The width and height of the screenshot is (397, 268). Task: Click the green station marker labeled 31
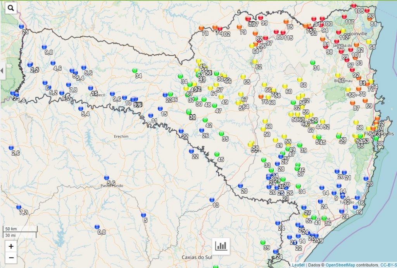click(313, 62)
